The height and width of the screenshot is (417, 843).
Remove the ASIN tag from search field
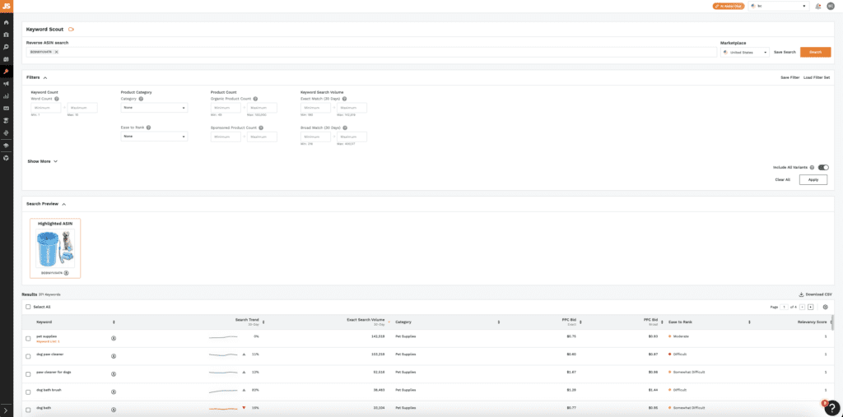56,52
